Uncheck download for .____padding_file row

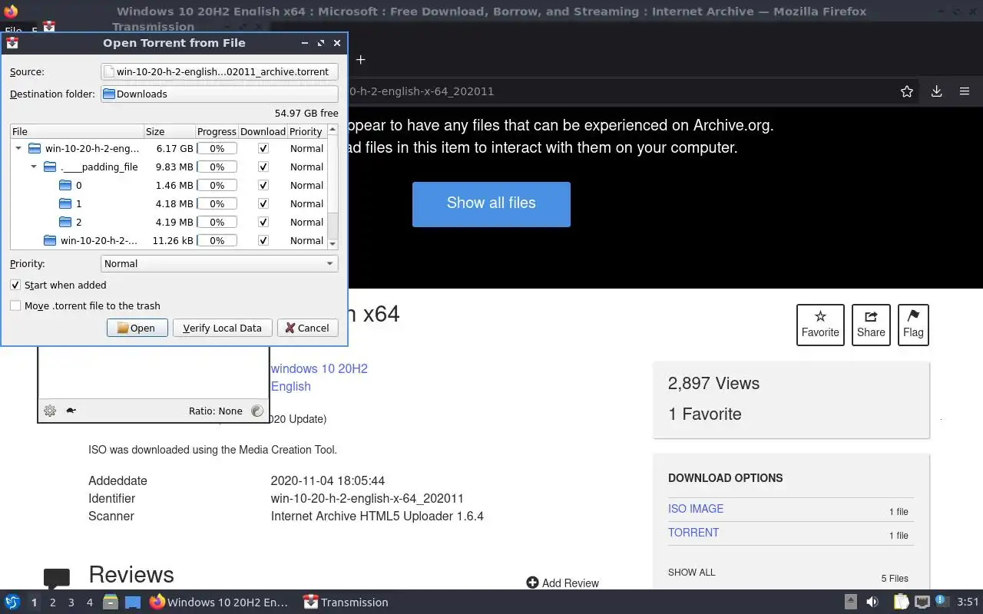[x=263, y=167]
